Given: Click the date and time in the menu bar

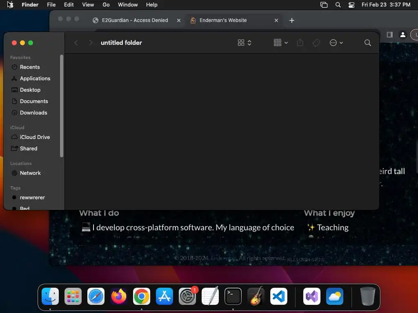Looking at the screenshot, I should (386, 5).
